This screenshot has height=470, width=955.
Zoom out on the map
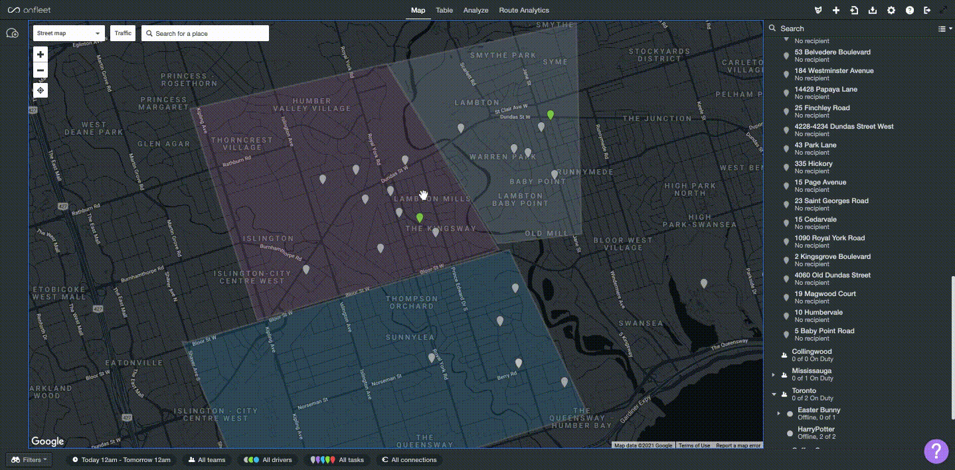point(41,70)
